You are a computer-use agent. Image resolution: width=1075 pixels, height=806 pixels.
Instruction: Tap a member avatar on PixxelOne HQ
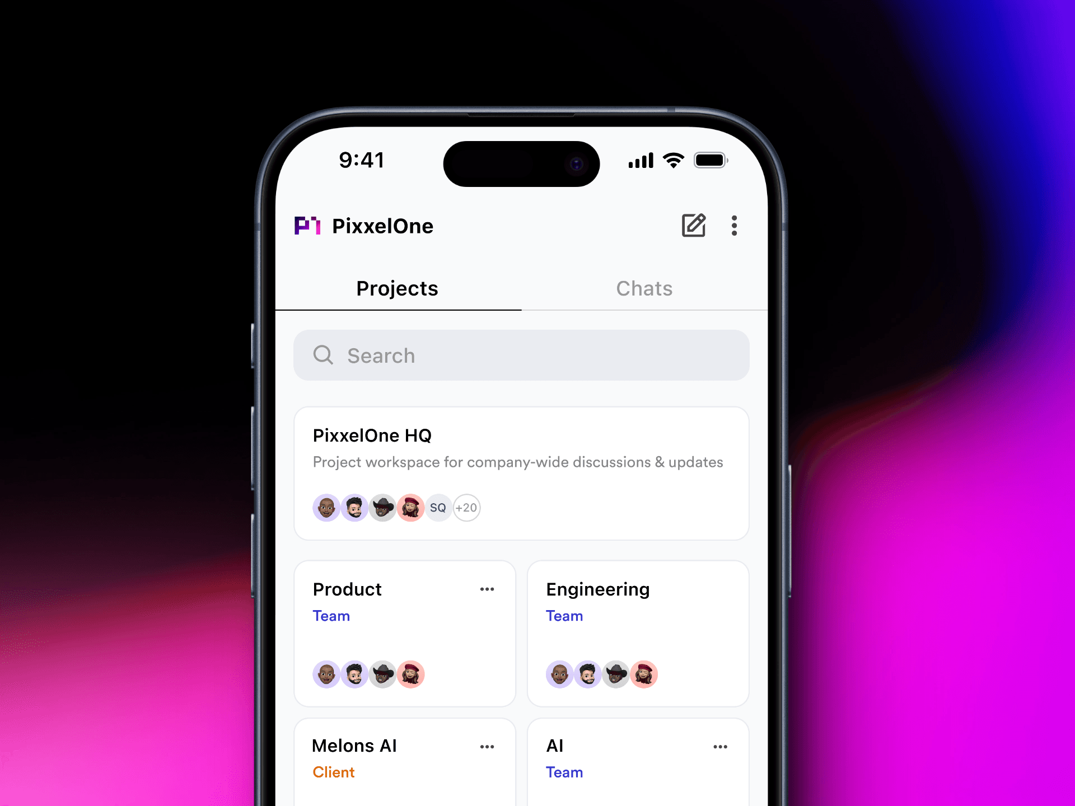325,508
